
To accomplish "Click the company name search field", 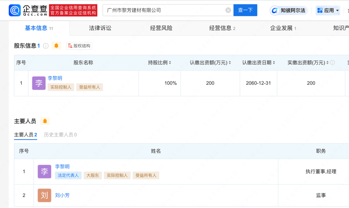I will [x=164, y=10].
